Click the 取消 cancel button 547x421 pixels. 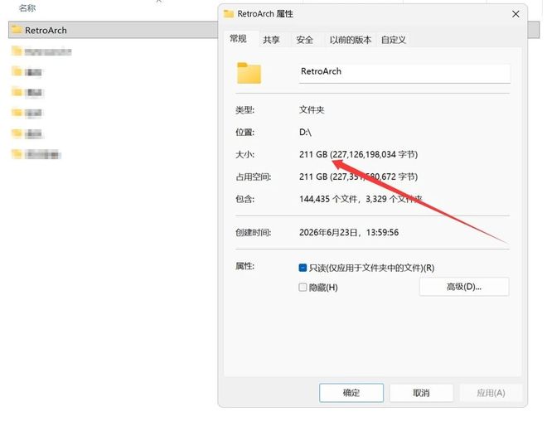421,393
